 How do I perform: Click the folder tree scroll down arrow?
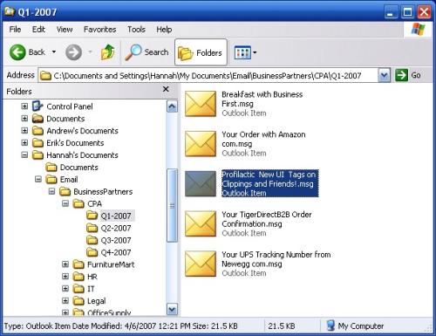[x=172, y=309]
